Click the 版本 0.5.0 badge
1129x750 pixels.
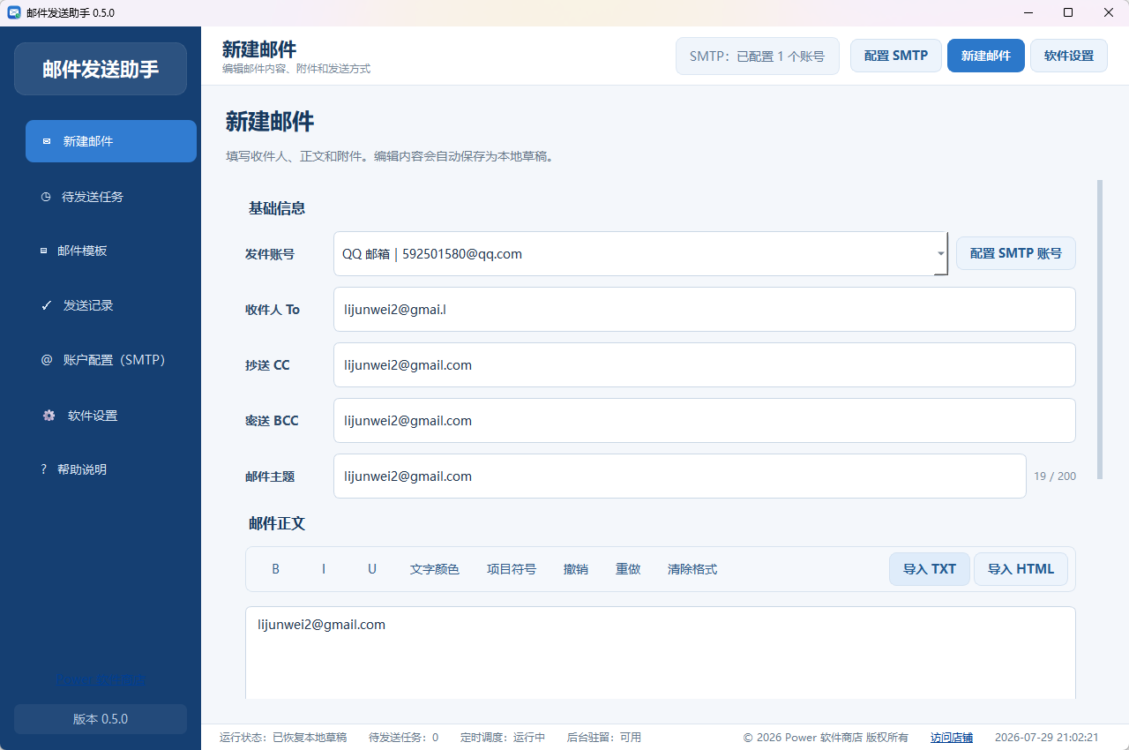[x=101, y=719]
